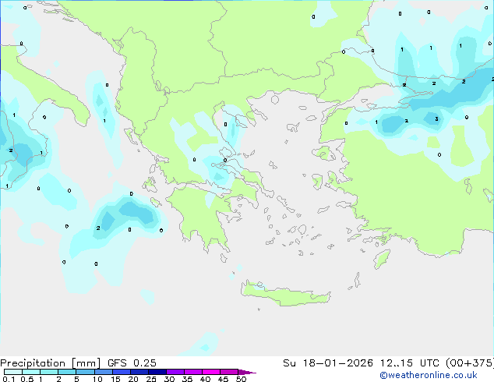
Task: Click the '50' legend scale label
Action: click(x=241, y=379)
